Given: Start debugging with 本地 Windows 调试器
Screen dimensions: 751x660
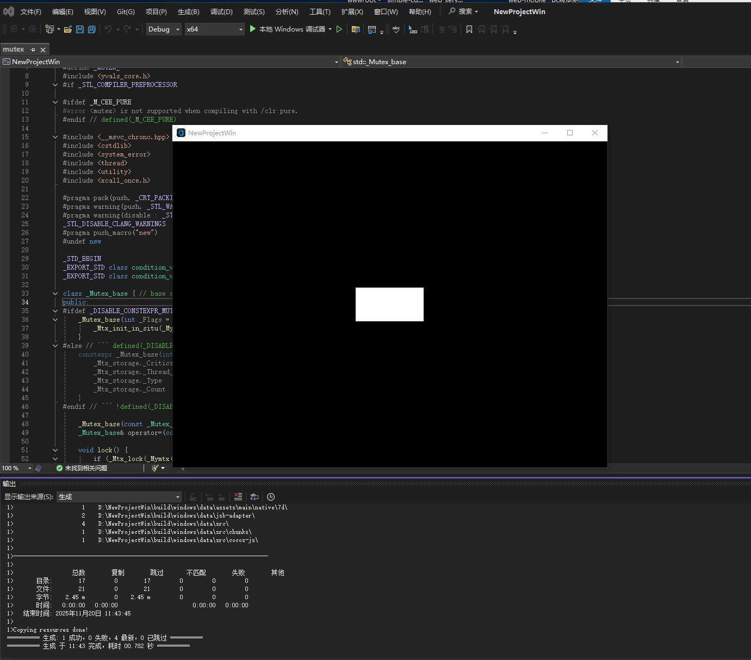Looking at the screenshot, I should pos(288,29).
